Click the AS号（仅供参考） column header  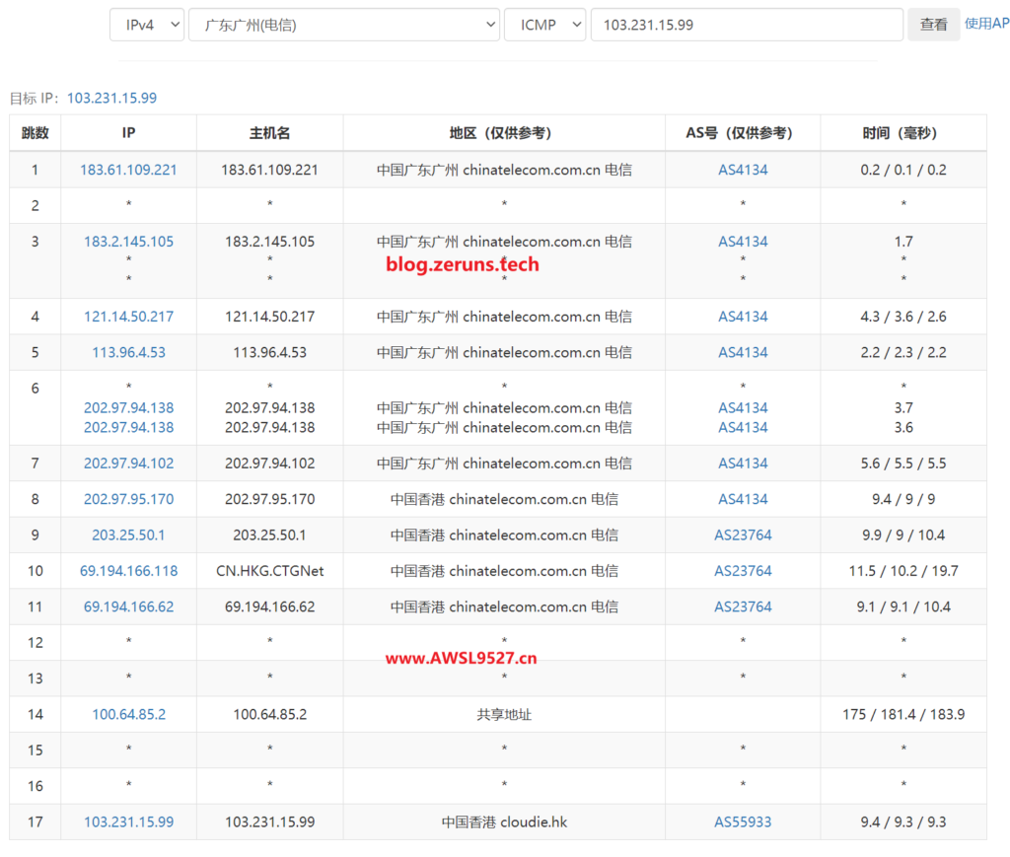743,133
